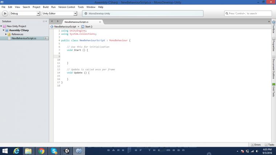Open File Explorer from taskbar

coord(28,151)
